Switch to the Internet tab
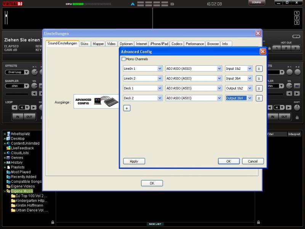The image size is (305, 229). coord(141,44)
